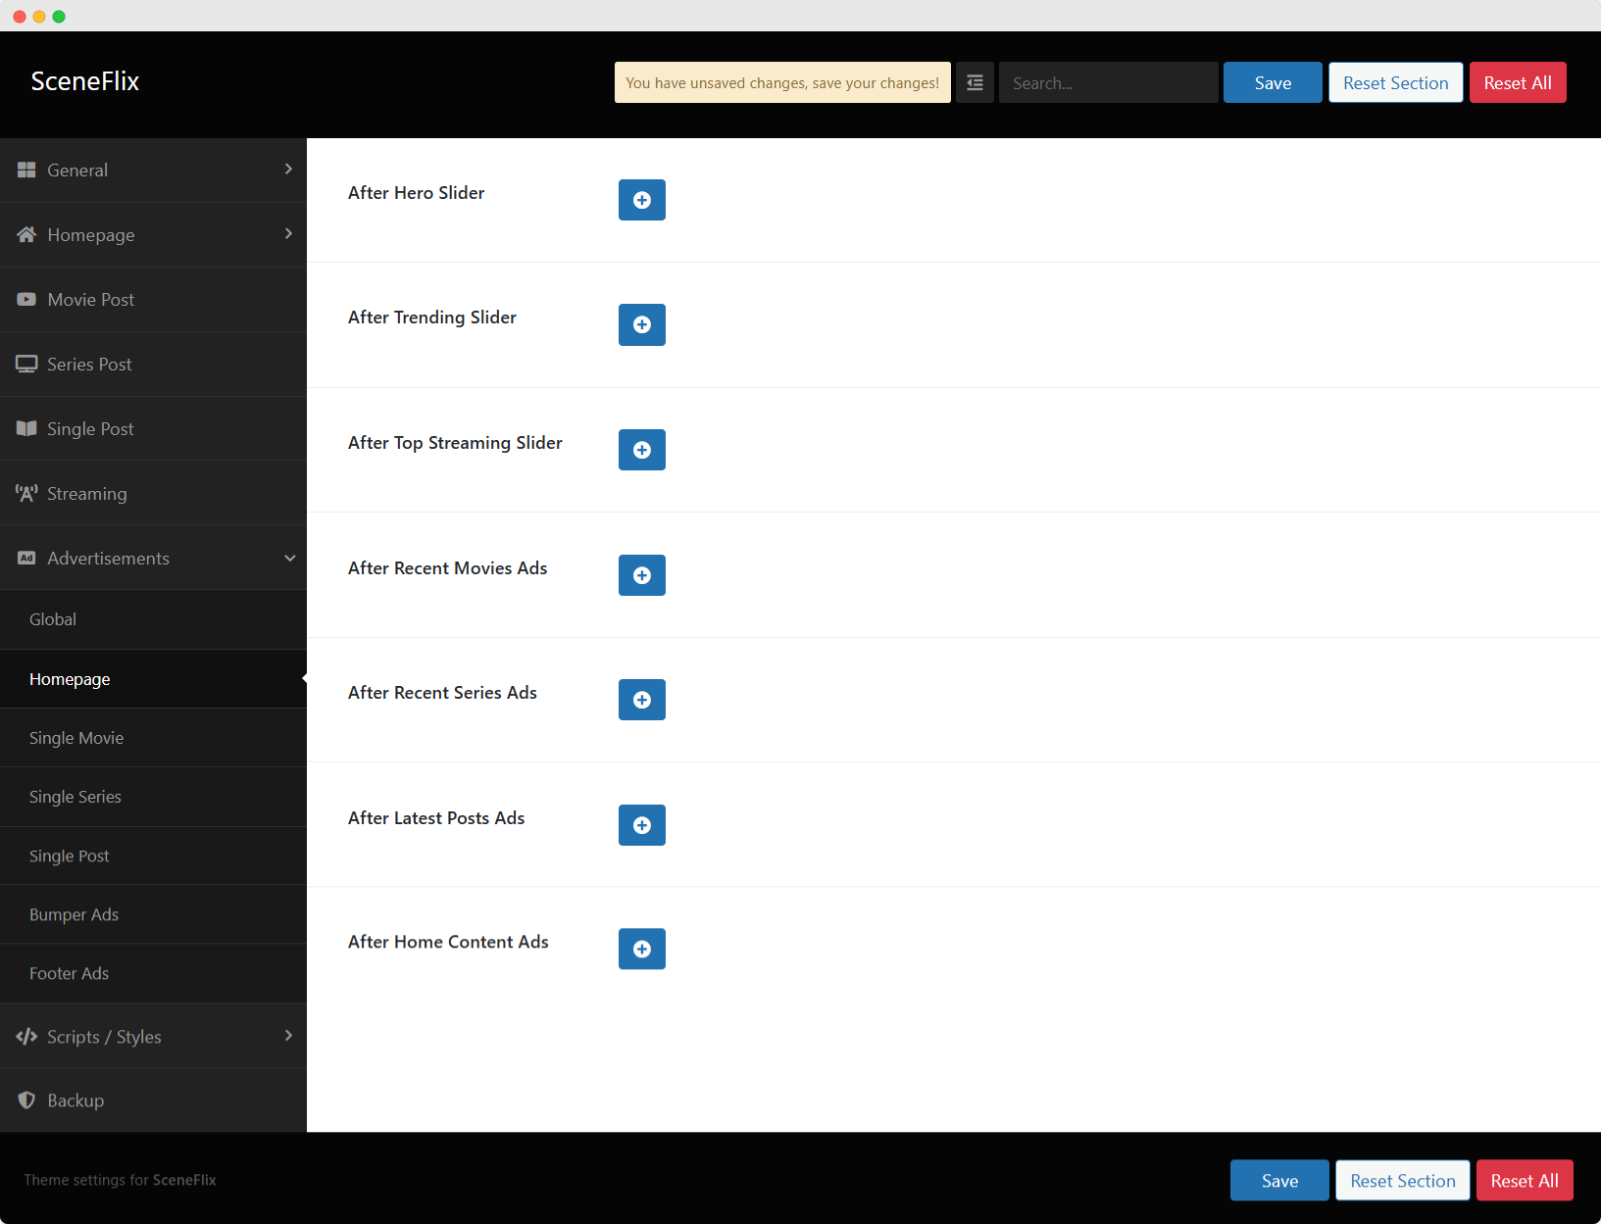1601x1224 pixels.
Task: Click the Scripts / Styles code icon
Action: (26, 1036)
